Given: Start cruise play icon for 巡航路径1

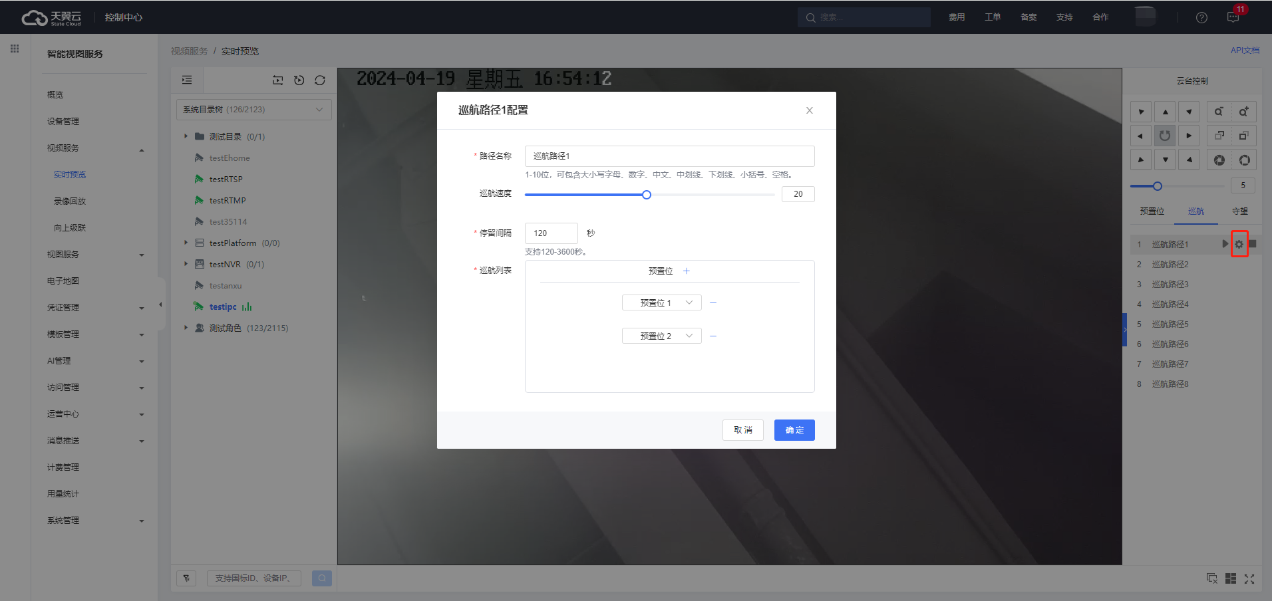Looking at the screenshot, I should click(x=1225, y=244).
